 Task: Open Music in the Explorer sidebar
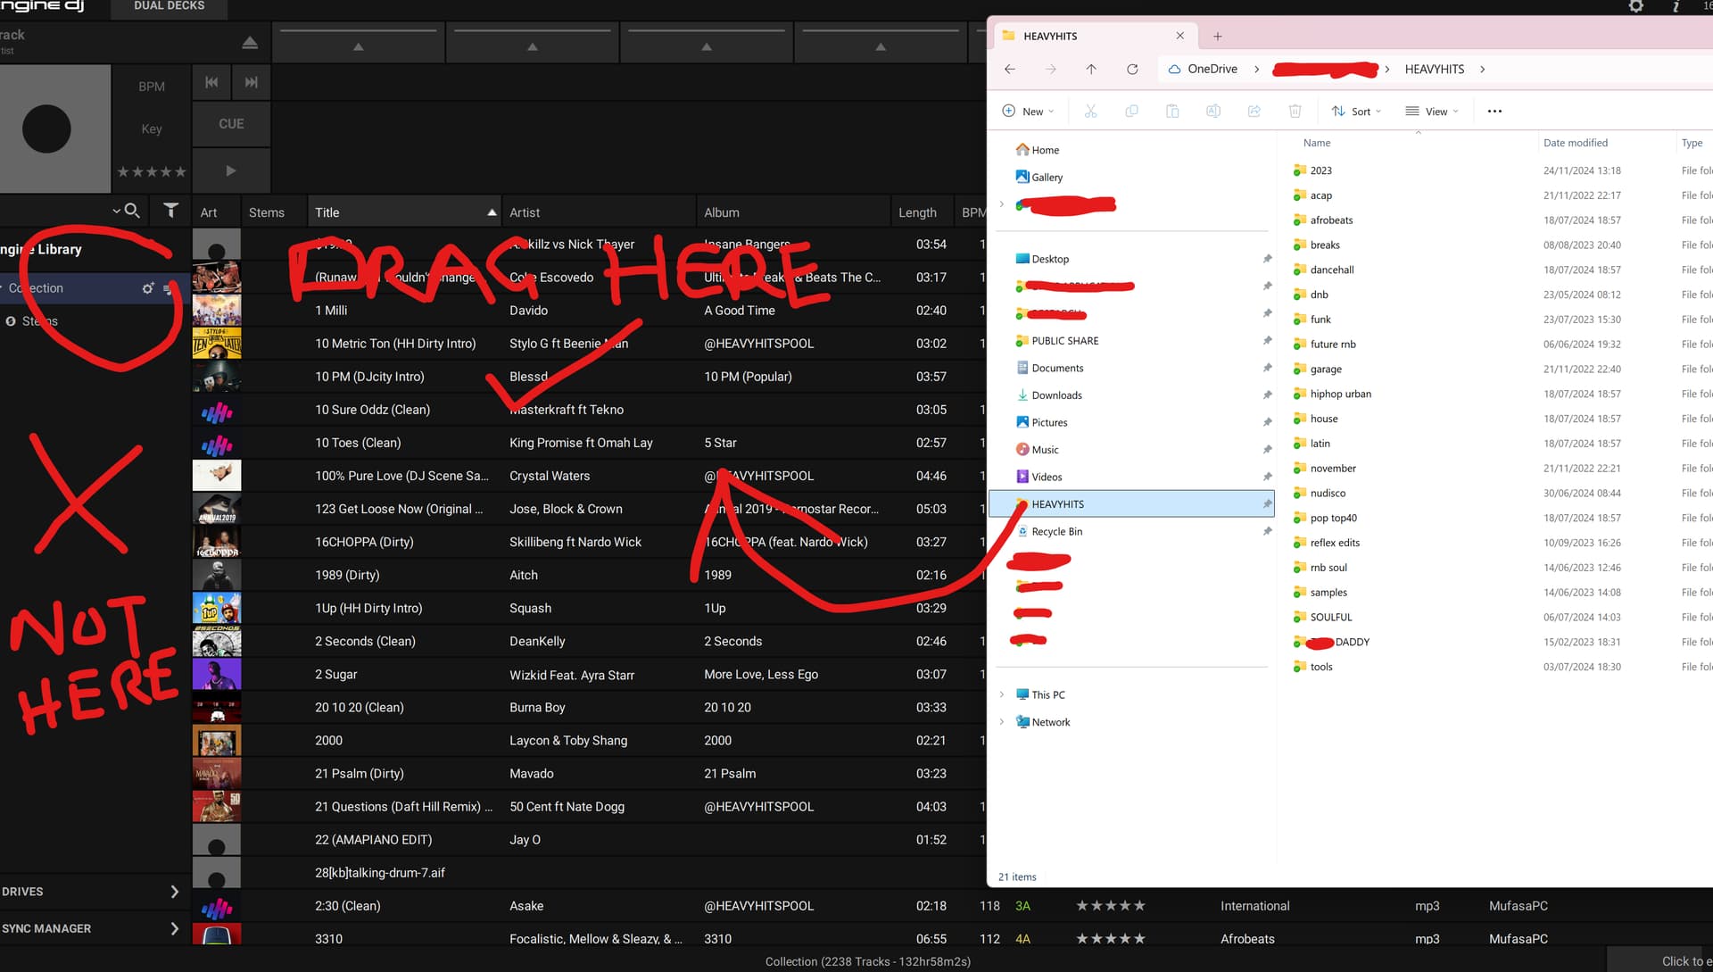1038,450
